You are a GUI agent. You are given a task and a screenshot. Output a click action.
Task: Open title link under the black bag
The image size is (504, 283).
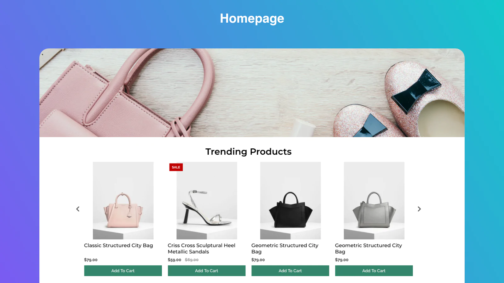(285, 248)
